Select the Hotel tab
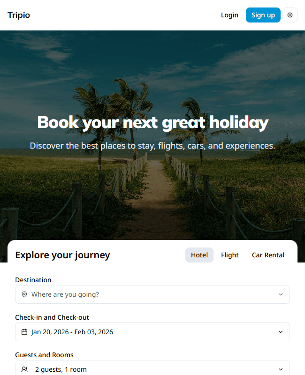The height and width of the screenshot is (375, 305). [199, 255]
